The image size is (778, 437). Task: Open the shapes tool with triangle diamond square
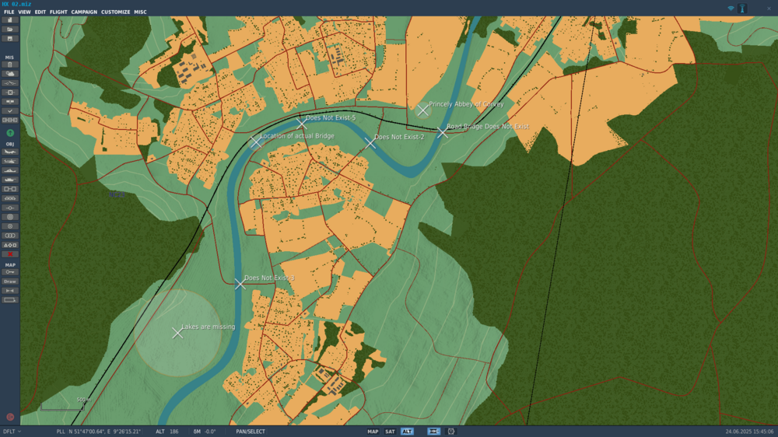pyautogui.click(x=10, y=245)
